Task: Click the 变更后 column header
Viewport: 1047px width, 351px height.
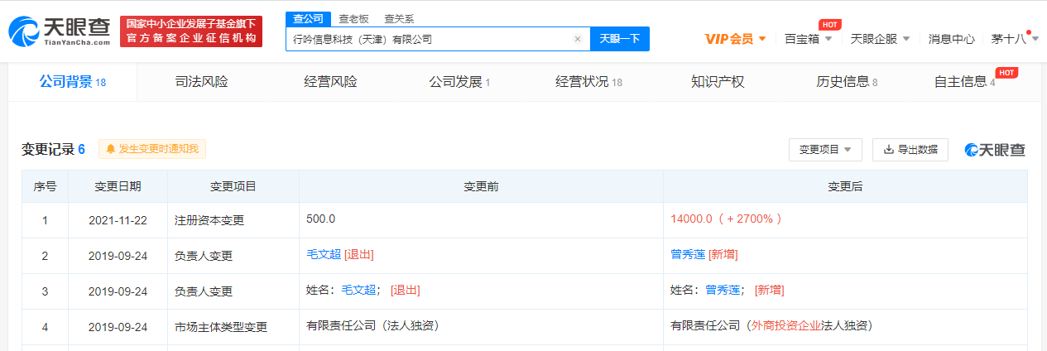Action: 845,186
